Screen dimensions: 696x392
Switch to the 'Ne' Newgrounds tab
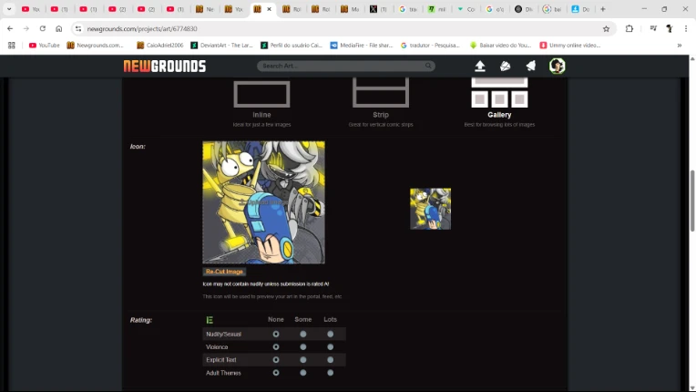[x=205, y=9]
